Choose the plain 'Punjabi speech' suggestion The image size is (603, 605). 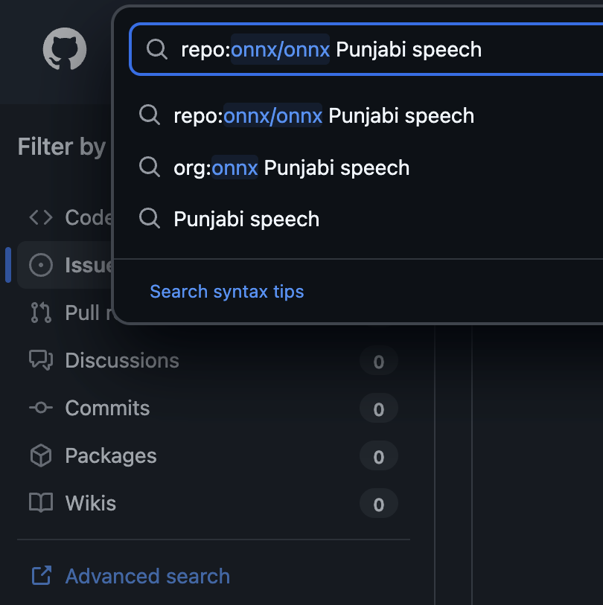(x=246, y=219)
